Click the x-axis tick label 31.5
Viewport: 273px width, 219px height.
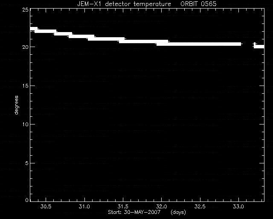(x=123, y=207)
